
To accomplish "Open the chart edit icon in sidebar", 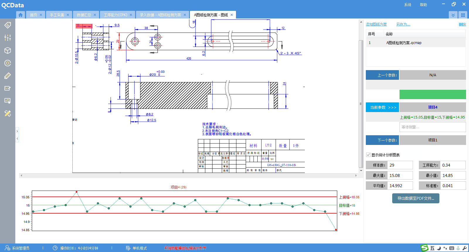I will pyautogui.click(x=8, y=88).
